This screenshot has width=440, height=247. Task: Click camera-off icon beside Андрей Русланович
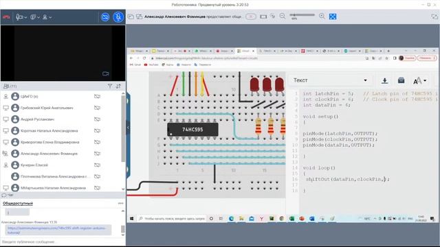tap(97, 119)
